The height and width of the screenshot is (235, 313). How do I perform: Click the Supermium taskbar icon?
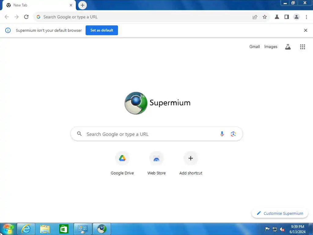click(102, 229)
